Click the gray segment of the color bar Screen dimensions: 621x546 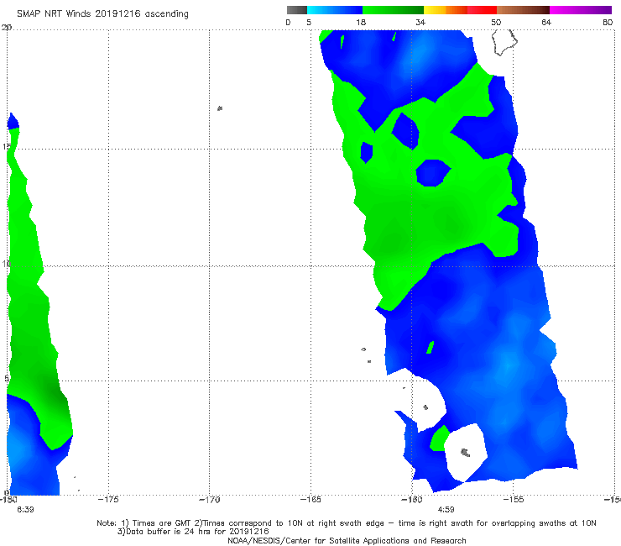click(297, 10)
